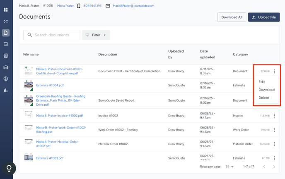
Task: Open thumbnail of Greendale Roofing Quote file
Action: 29,100
